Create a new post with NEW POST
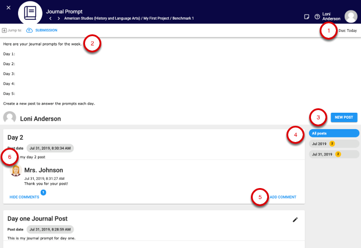Viewport: 361px width, 248px height. click(343, 117)
